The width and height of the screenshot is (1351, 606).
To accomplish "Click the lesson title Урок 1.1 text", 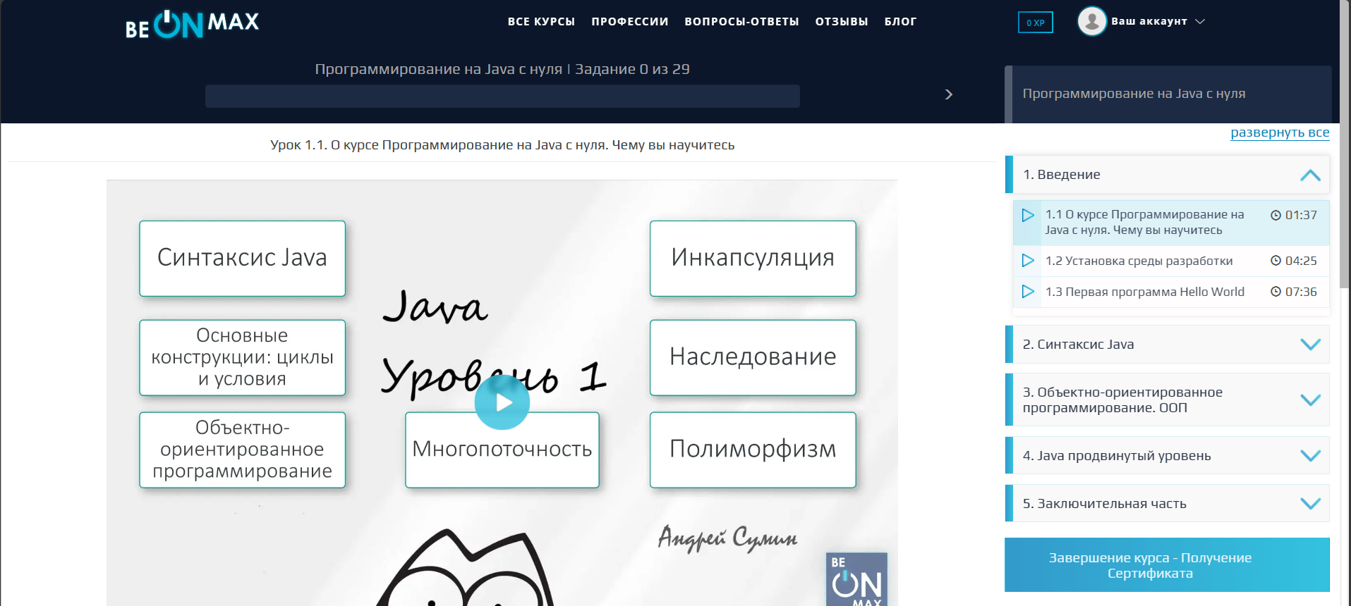I will (x=502, y=145).
